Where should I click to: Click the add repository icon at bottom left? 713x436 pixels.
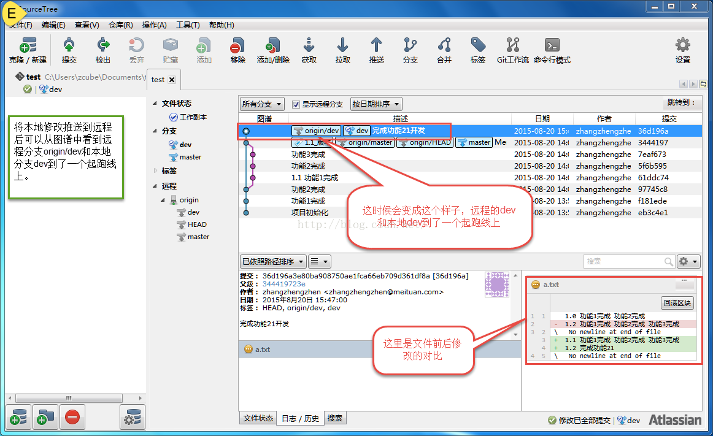(x=18, y=417)
